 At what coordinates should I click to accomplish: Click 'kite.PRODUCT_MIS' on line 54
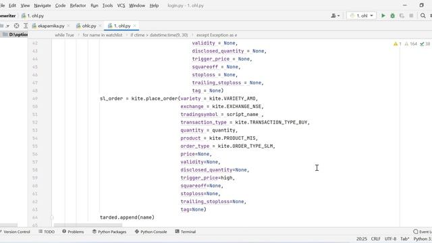pyautogui.click(x=232, y=138)
